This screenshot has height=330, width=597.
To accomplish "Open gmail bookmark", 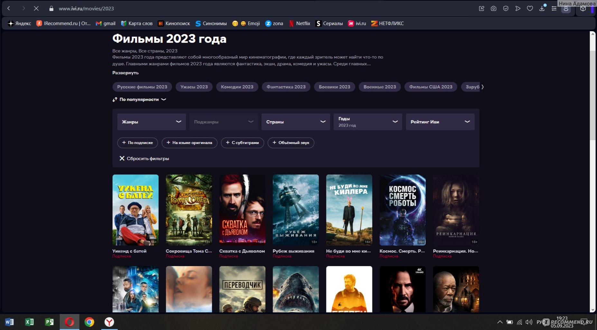I will pos(106,23).
